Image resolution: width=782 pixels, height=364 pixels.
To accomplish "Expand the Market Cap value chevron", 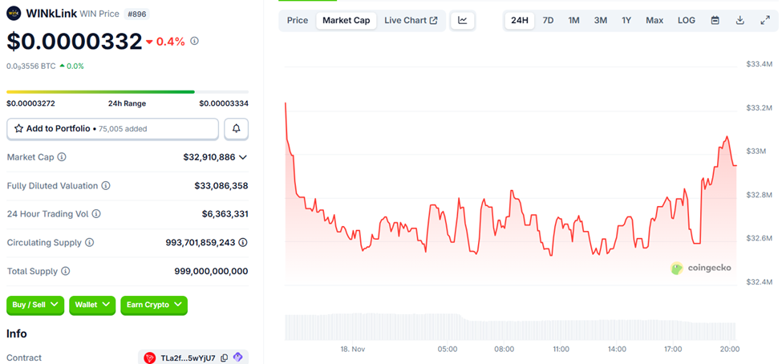I will 243,157.
